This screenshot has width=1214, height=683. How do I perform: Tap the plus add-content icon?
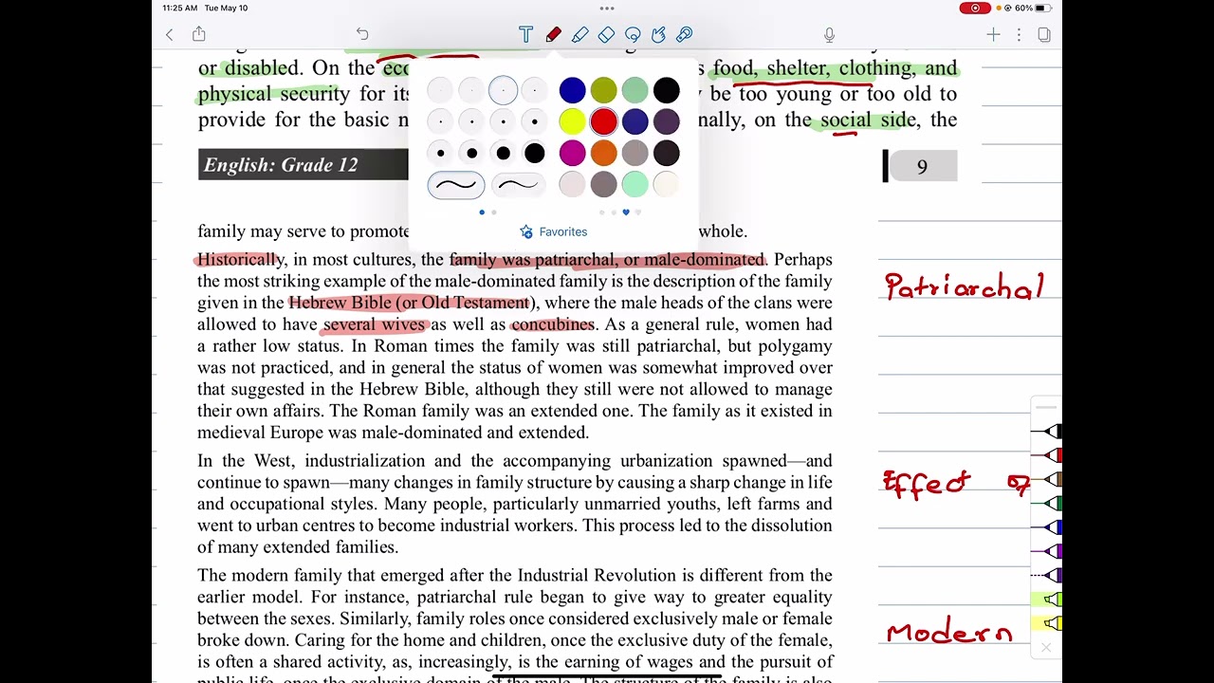click(993, 35)
